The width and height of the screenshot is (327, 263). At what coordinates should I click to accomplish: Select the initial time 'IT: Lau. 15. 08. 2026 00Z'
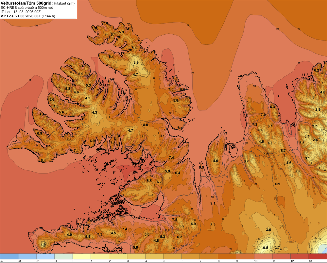[x=21, y=12]
